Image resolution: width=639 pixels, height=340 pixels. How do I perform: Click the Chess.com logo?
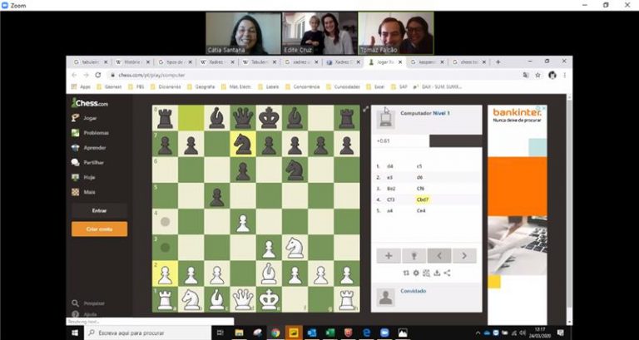(x=90, y=103)
